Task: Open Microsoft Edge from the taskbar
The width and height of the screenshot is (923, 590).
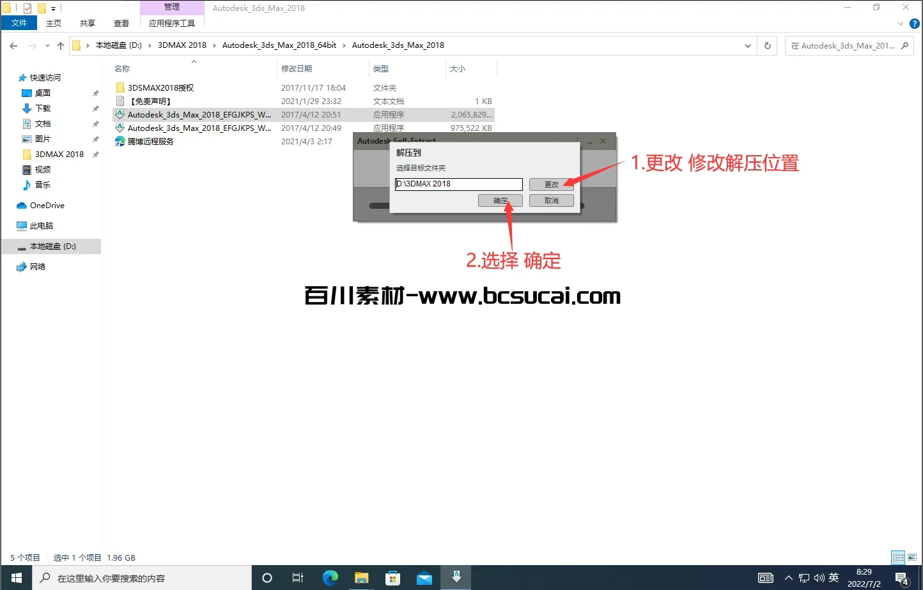Action: click(x=330, y=578)
